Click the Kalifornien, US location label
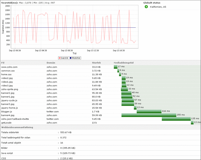Image resolution: width=201 pixels, height=160 pixels. [158, 7]
